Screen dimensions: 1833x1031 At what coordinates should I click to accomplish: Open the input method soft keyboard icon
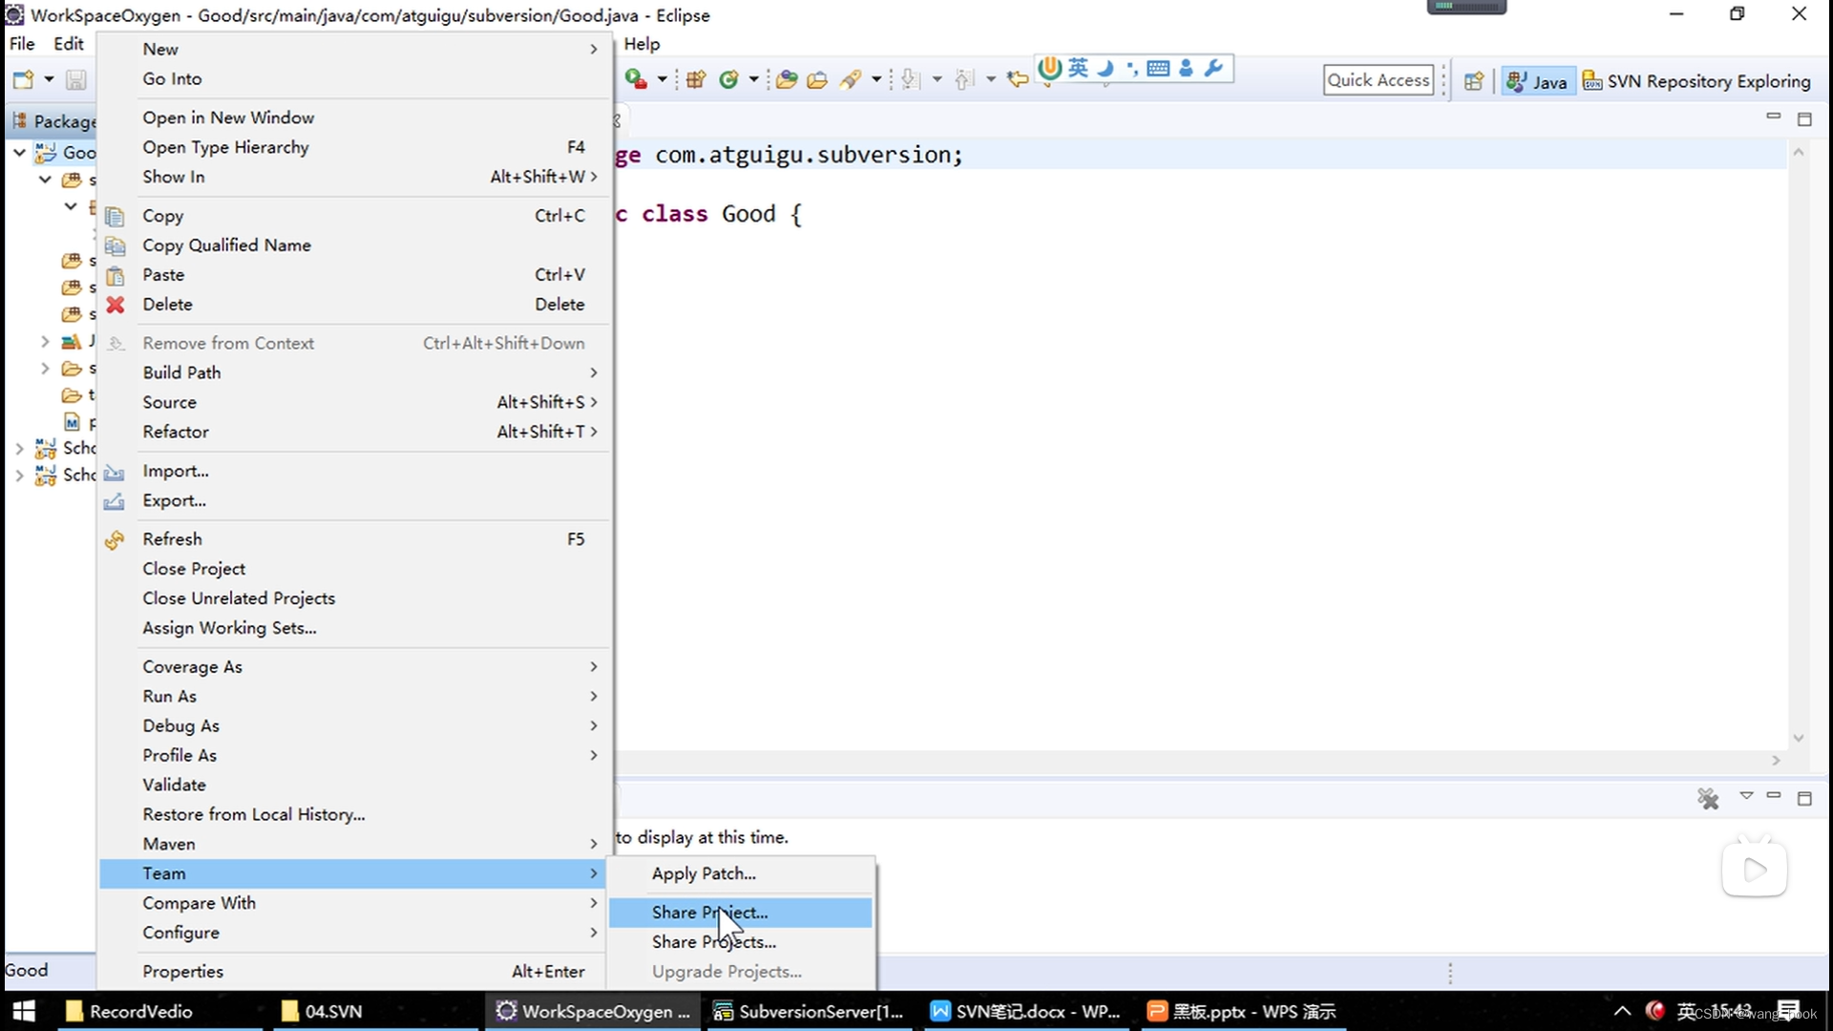1158,68
